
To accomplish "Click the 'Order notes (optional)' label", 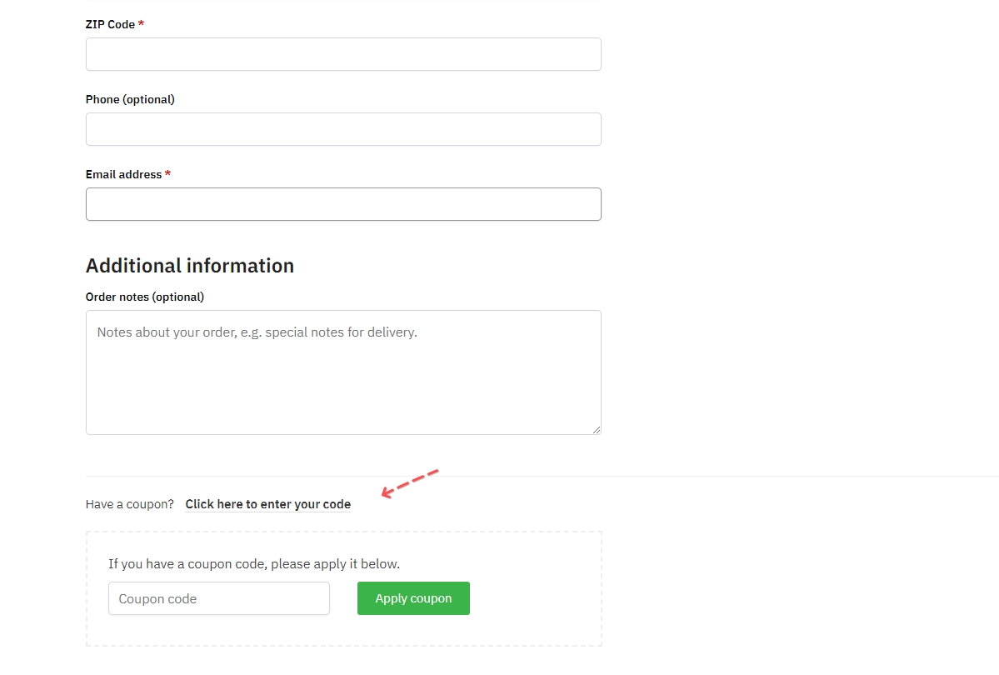I will point(145,297).
